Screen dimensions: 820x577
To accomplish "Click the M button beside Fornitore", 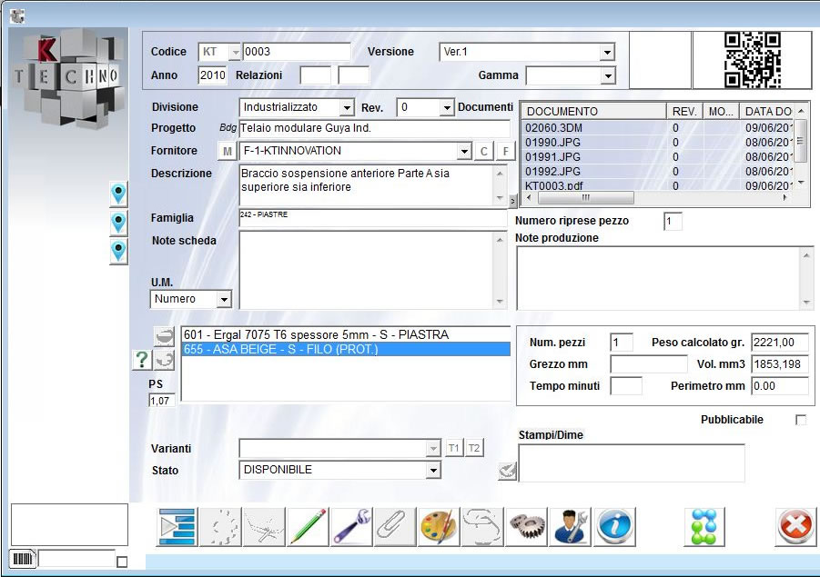I will coord(228,152).
